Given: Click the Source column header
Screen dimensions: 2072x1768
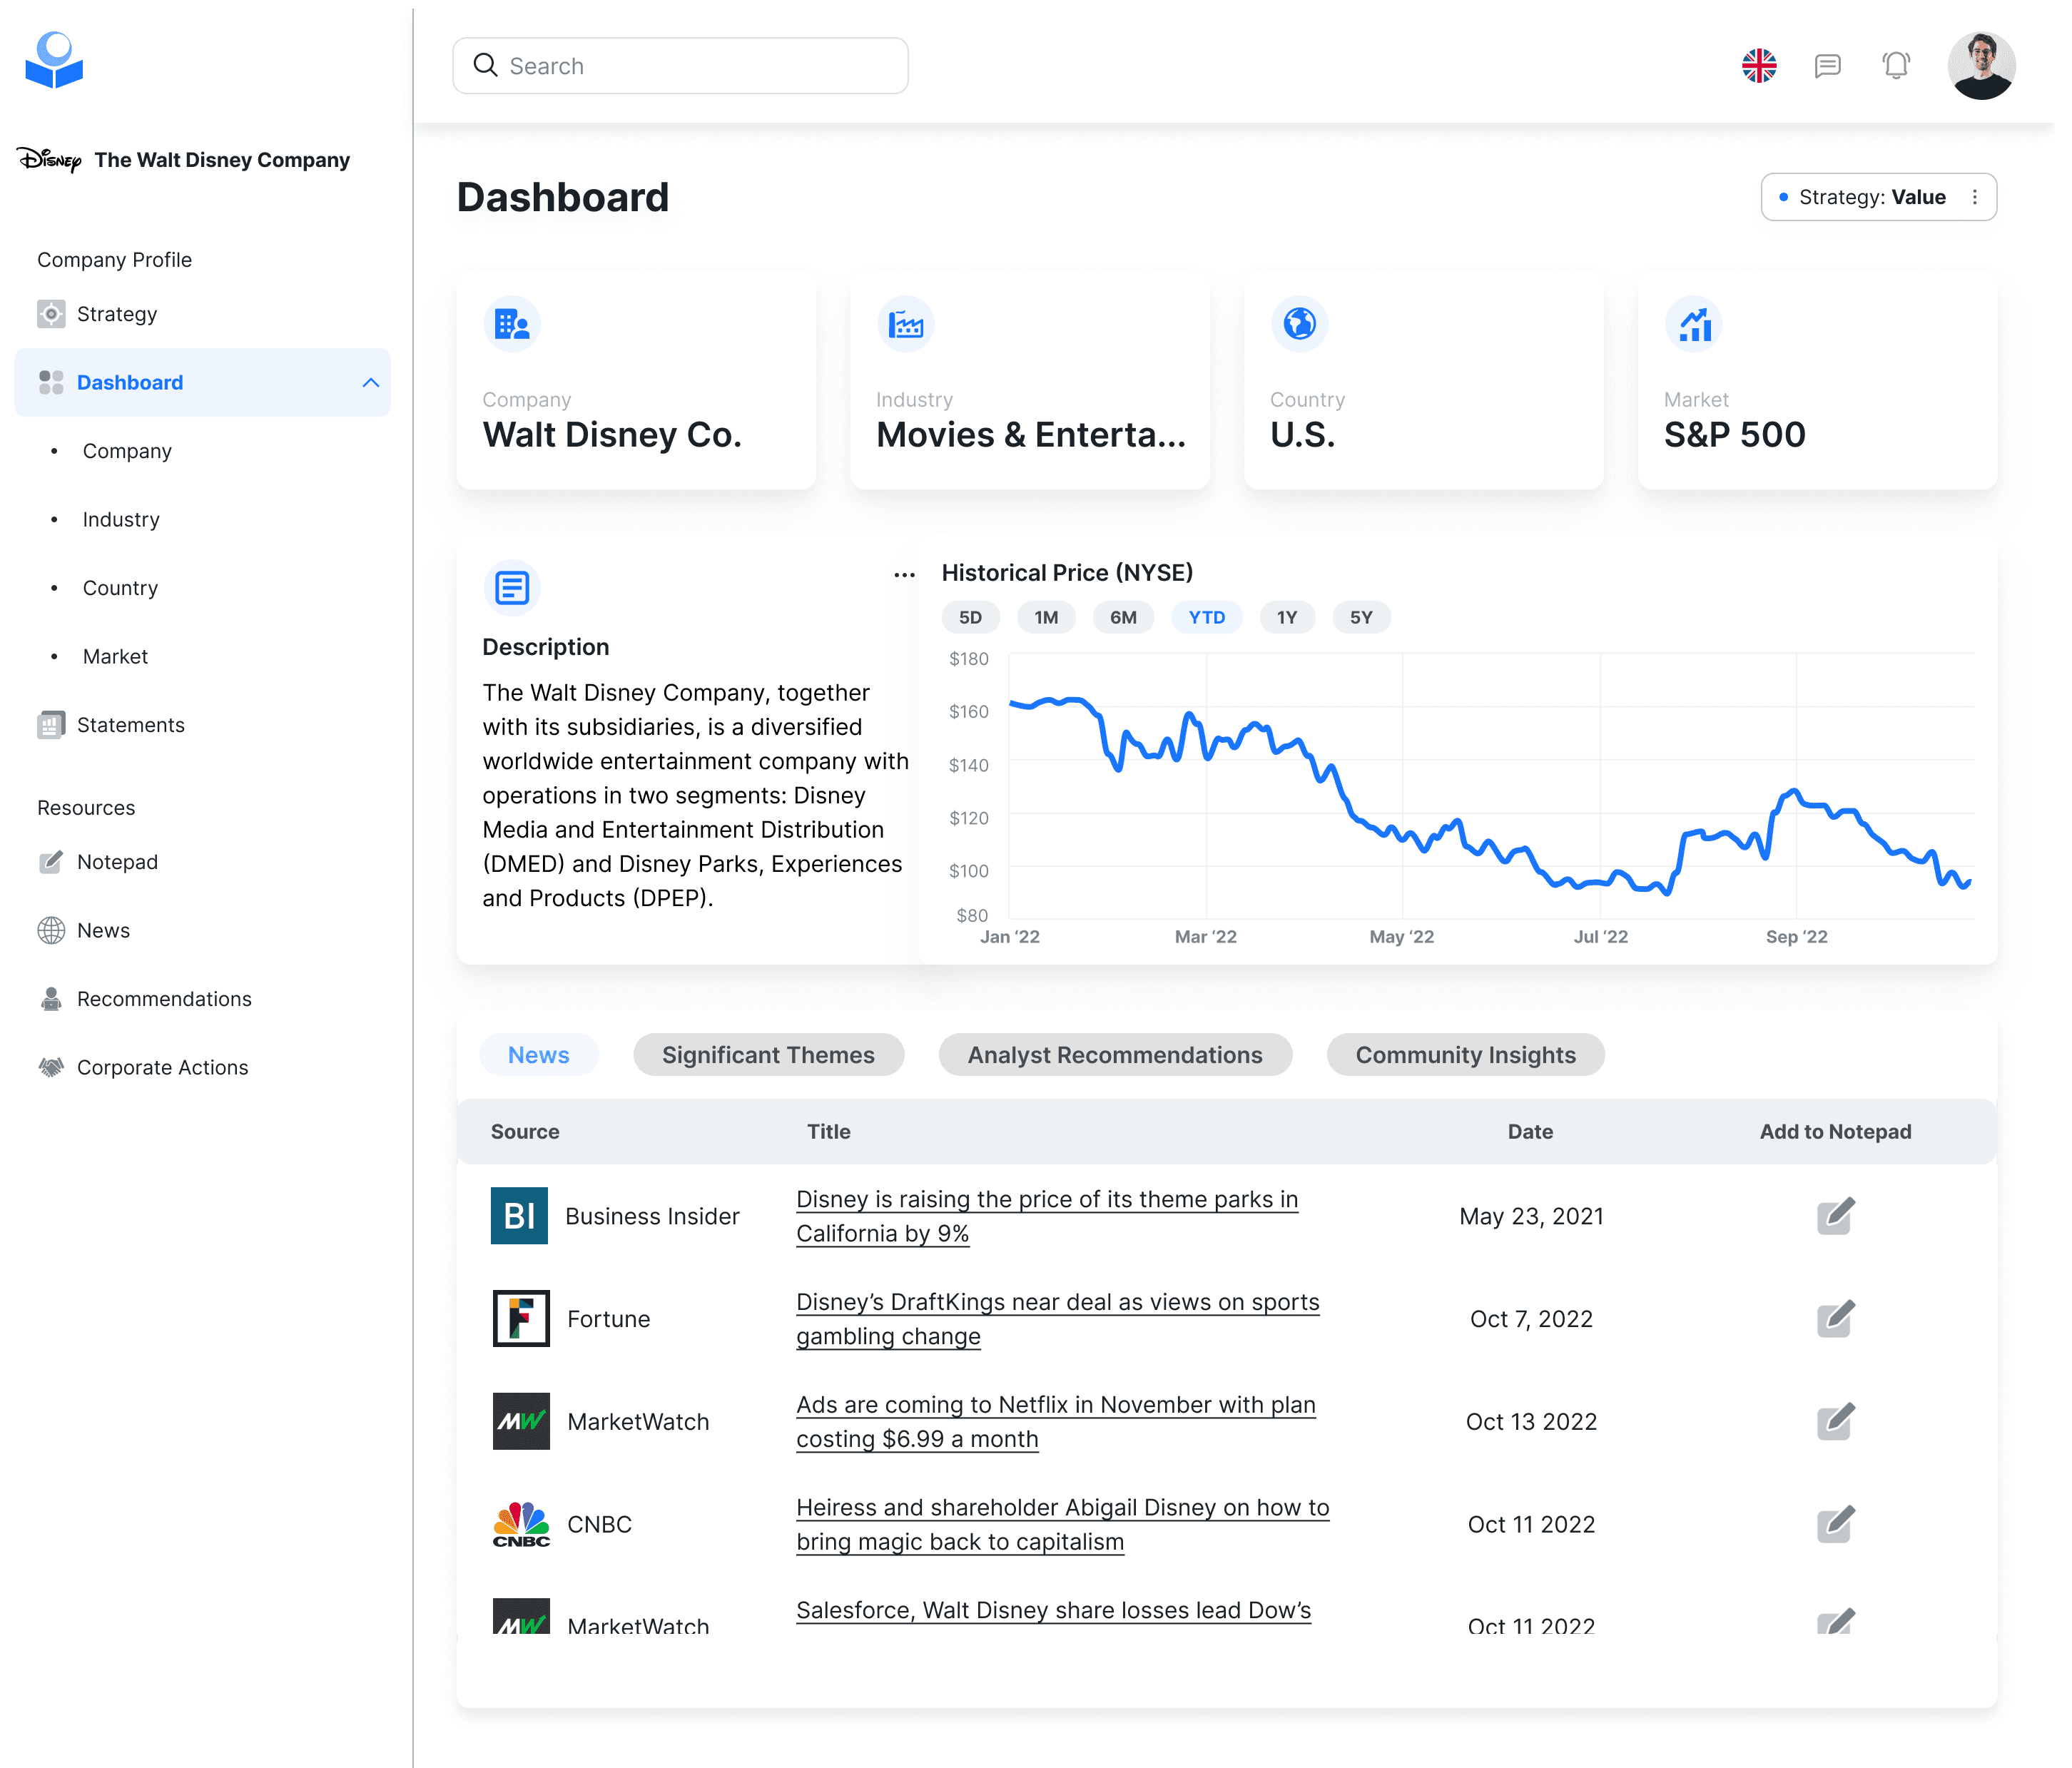Looking at the screenshot, I should point(525,1132).
